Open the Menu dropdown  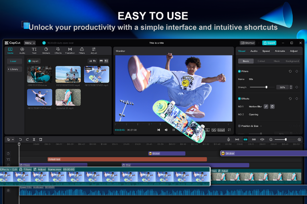(29, 43)
